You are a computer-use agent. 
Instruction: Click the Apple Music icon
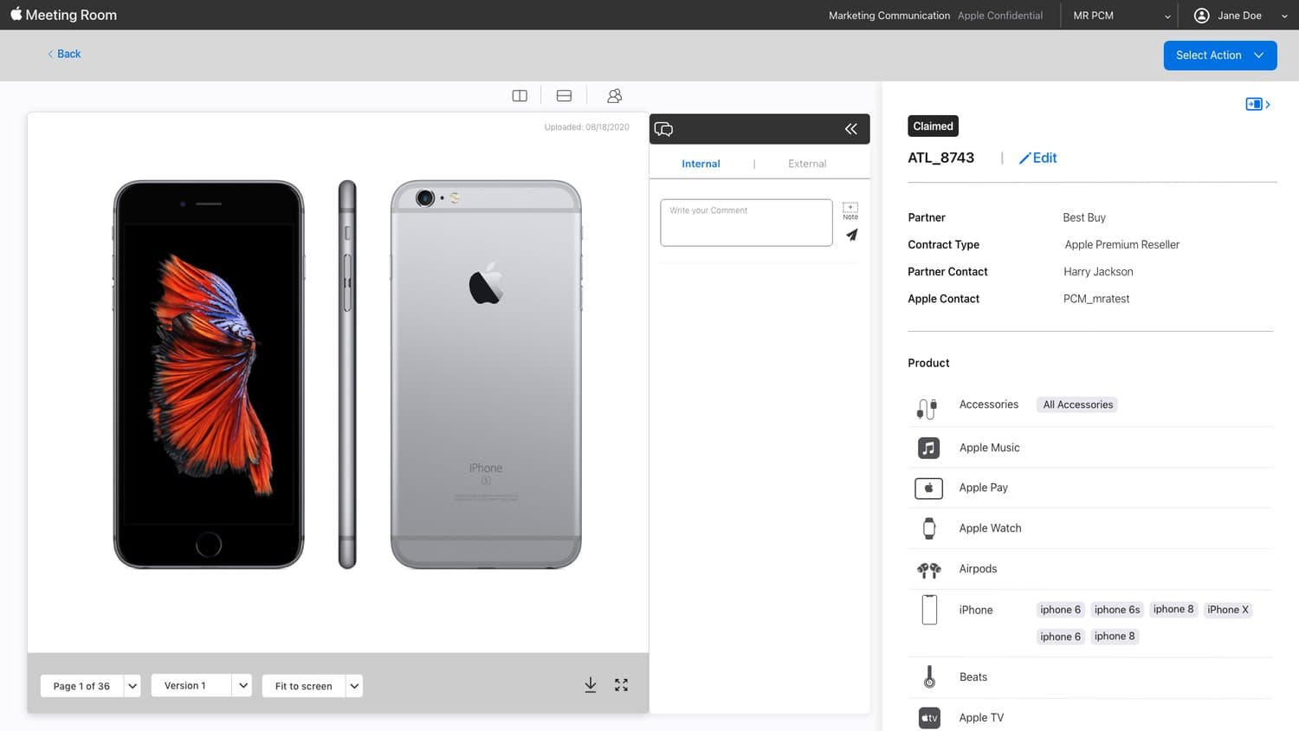[928, 448]
